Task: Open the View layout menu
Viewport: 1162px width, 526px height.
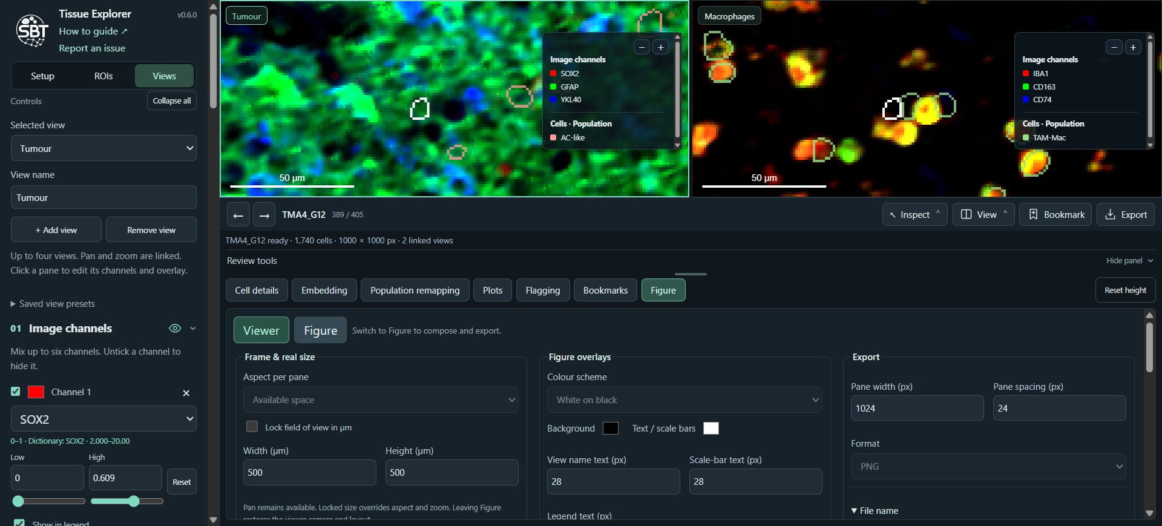Action: (x=983, y=215)
